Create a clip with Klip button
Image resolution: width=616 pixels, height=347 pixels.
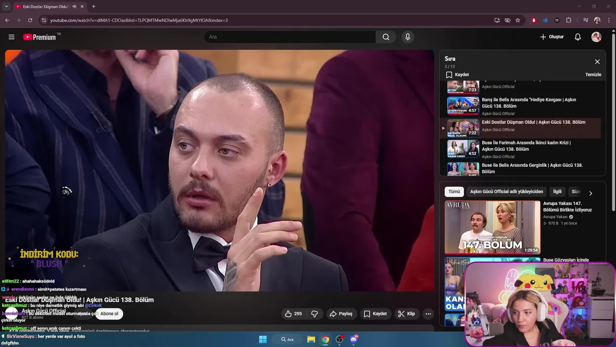[x=406, y=314]
